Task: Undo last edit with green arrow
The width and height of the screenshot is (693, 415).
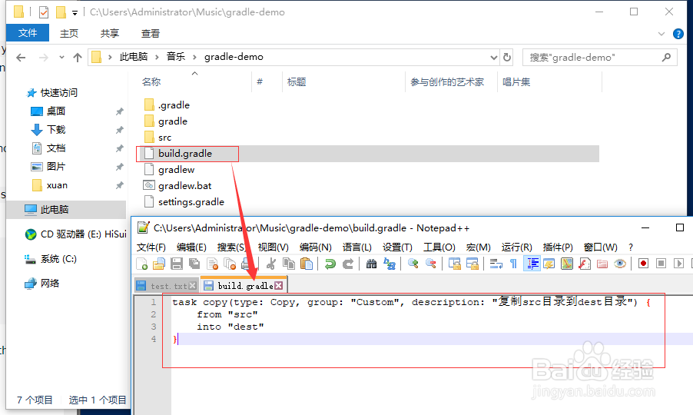Action: click(x=330, y=264)
